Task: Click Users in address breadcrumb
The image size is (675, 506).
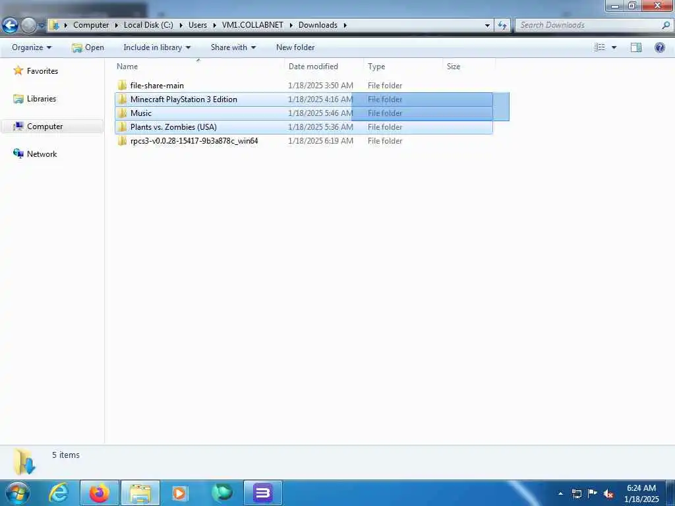Action: point(198,25)
